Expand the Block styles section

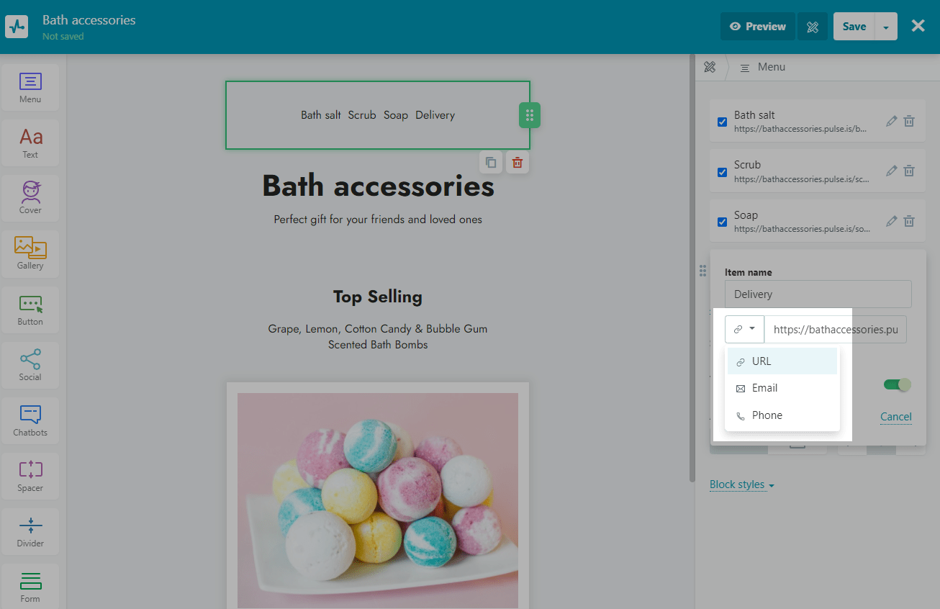point(741,484)
